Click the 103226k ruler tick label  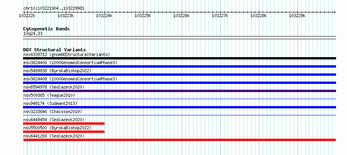click(181, 16)
